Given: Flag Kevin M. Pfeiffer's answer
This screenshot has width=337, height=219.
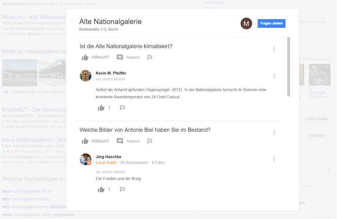Looking at the screenshot, I should tap(122, 108).
